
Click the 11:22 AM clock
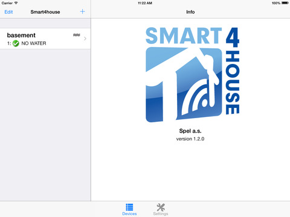point(145,3)
